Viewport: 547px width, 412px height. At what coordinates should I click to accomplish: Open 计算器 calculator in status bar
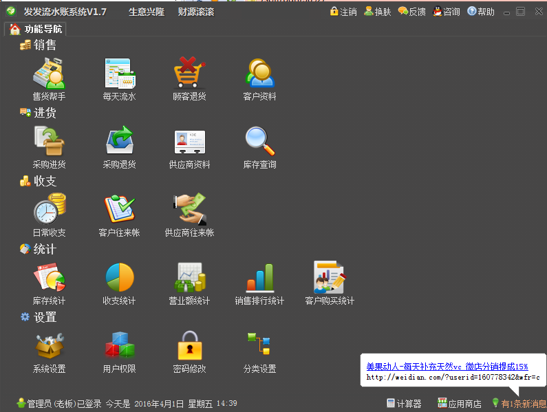click(404, 404)
